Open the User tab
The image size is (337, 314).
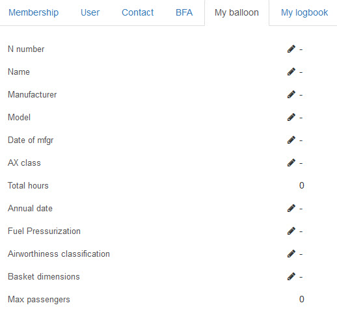point(90,12)
